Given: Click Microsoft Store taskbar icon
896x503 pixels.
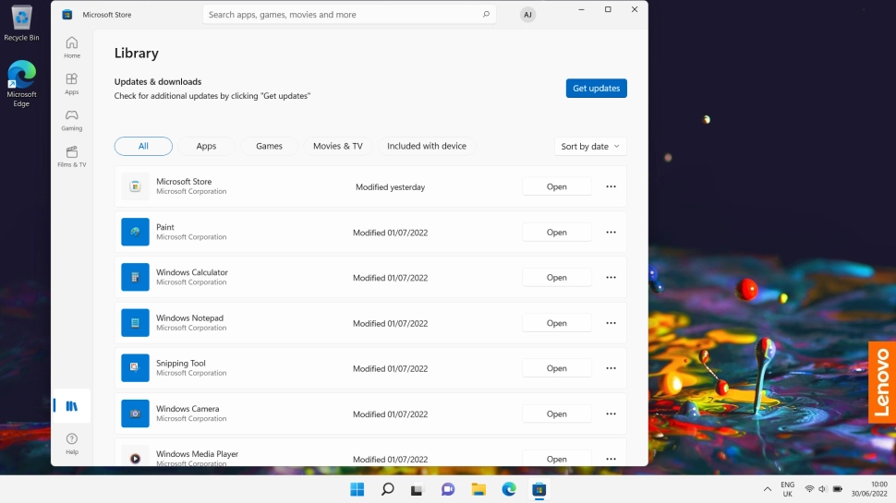Looking at the screenshot, I should [539, 489].
